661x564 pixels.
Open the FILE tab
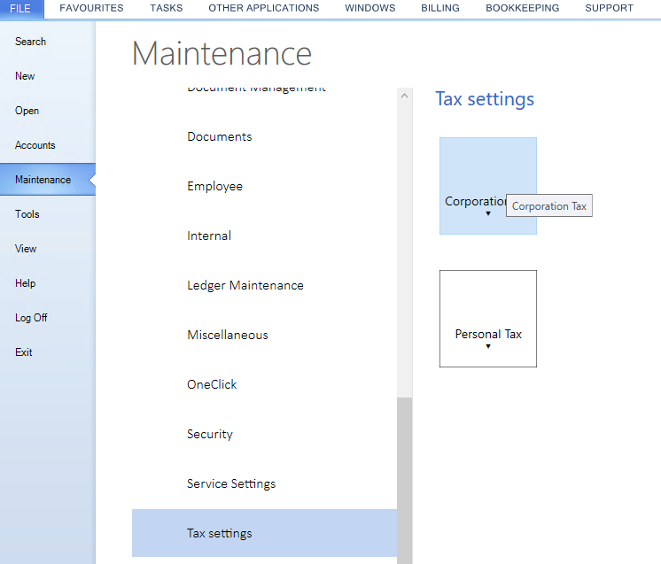point(20,9)
